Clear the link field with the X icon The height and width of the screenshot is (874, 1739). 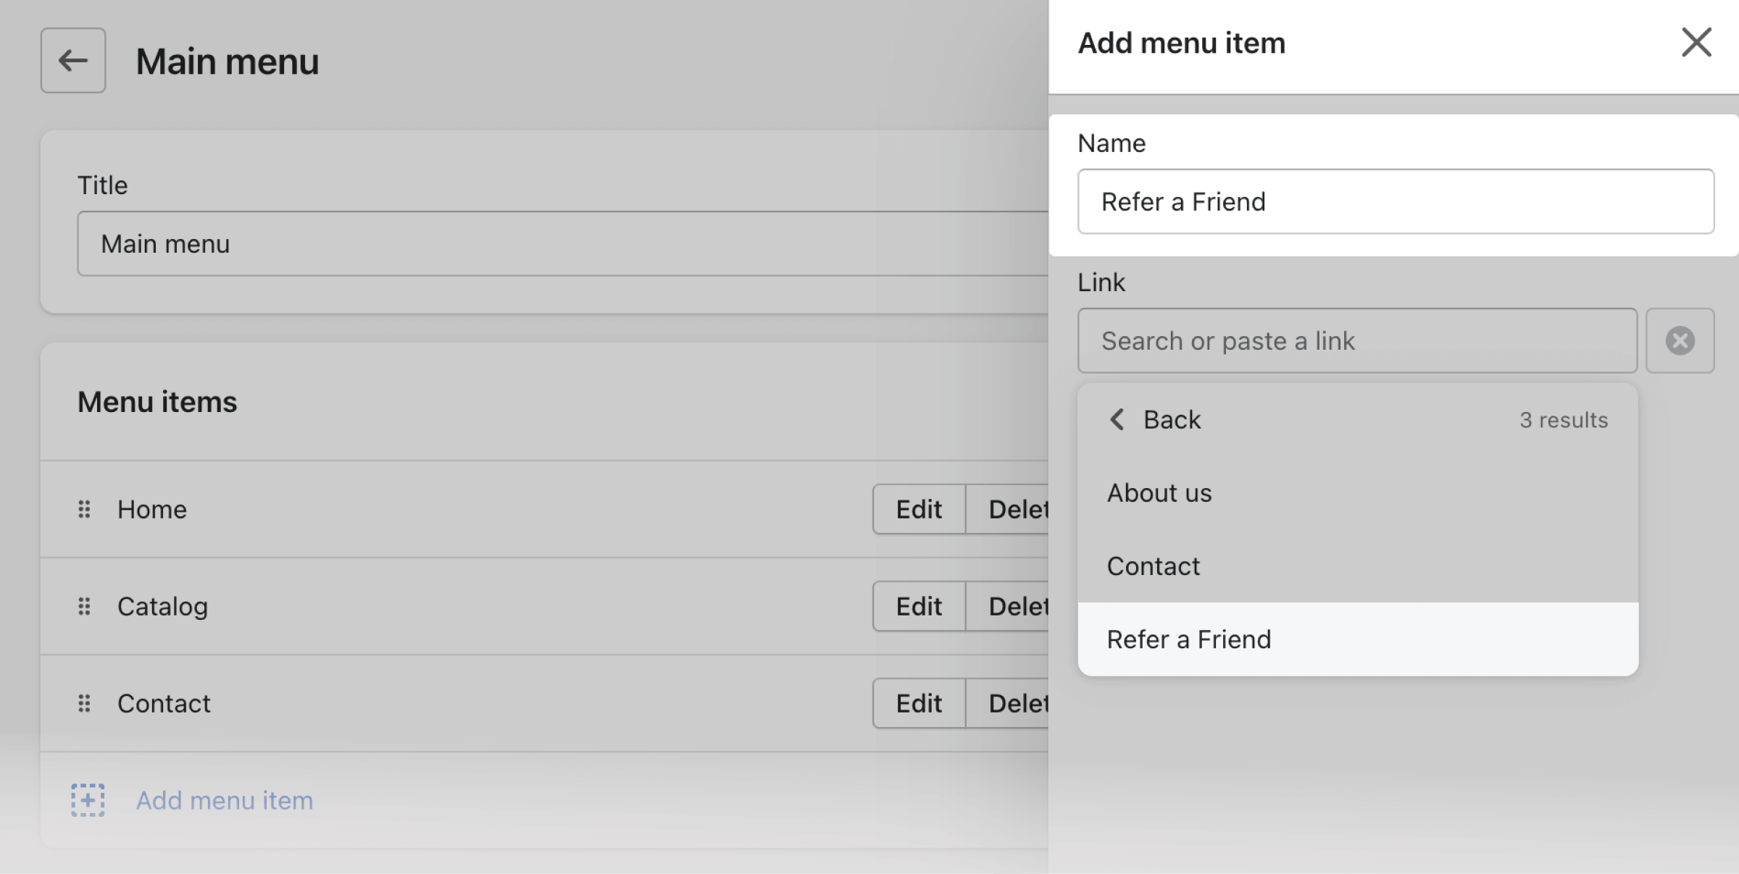[x=1680, y=341]
